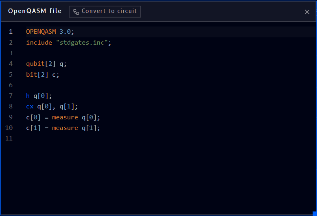Click the OPENQASM 3.0; code line

pos(50,32)
